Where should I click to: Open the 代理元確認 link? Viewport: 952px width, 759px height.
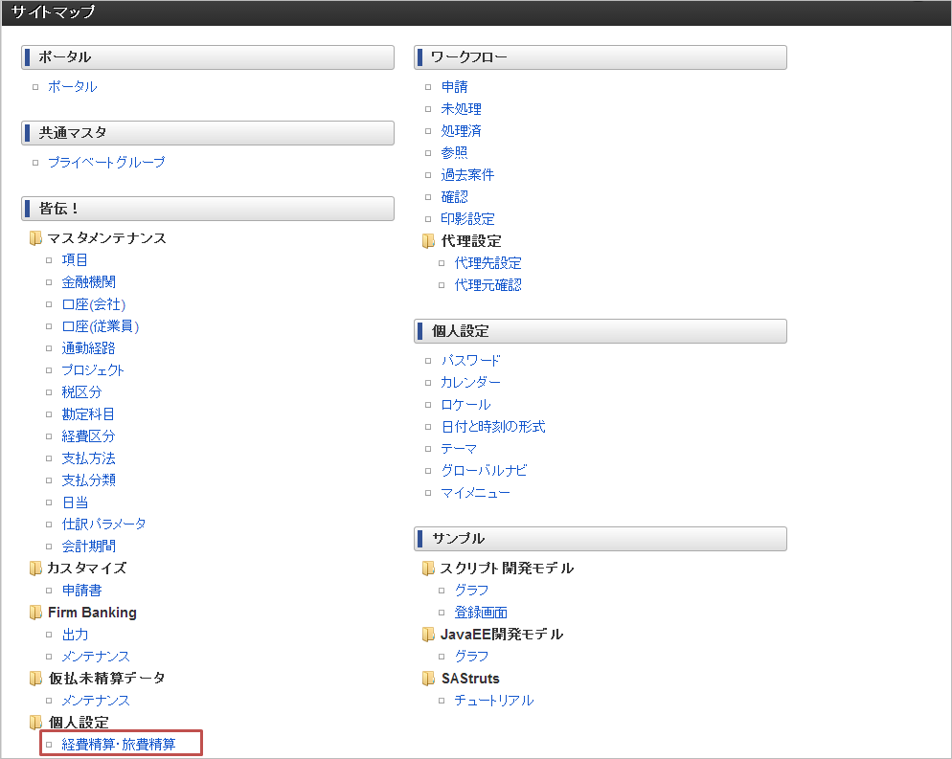pyautogui.click(x=488, y=285)
